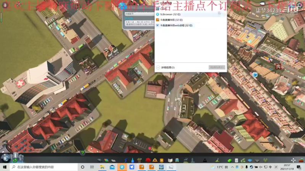
Task: Open the Fire Department menu
Action: [x=155, y=160]
